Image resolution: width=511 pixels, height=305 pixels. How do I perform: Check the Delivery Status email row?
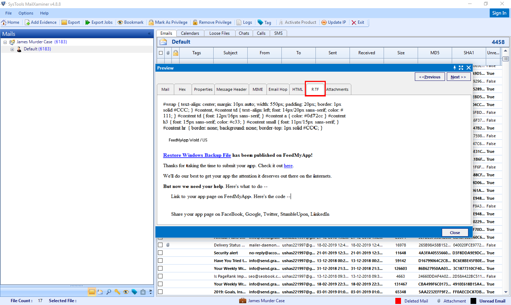160,245
